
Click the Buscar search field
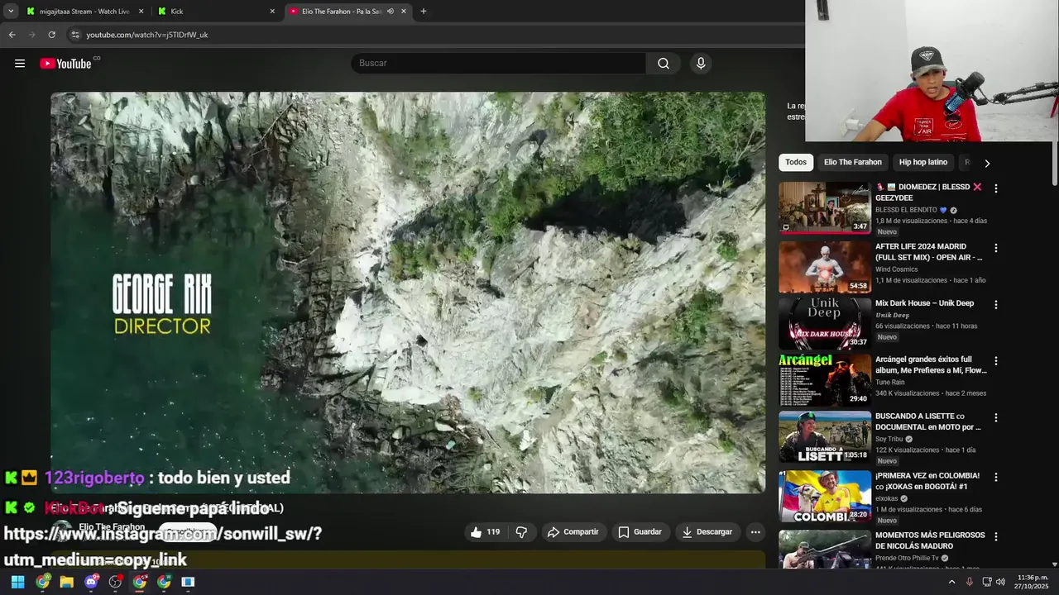(x=498, y=64)
